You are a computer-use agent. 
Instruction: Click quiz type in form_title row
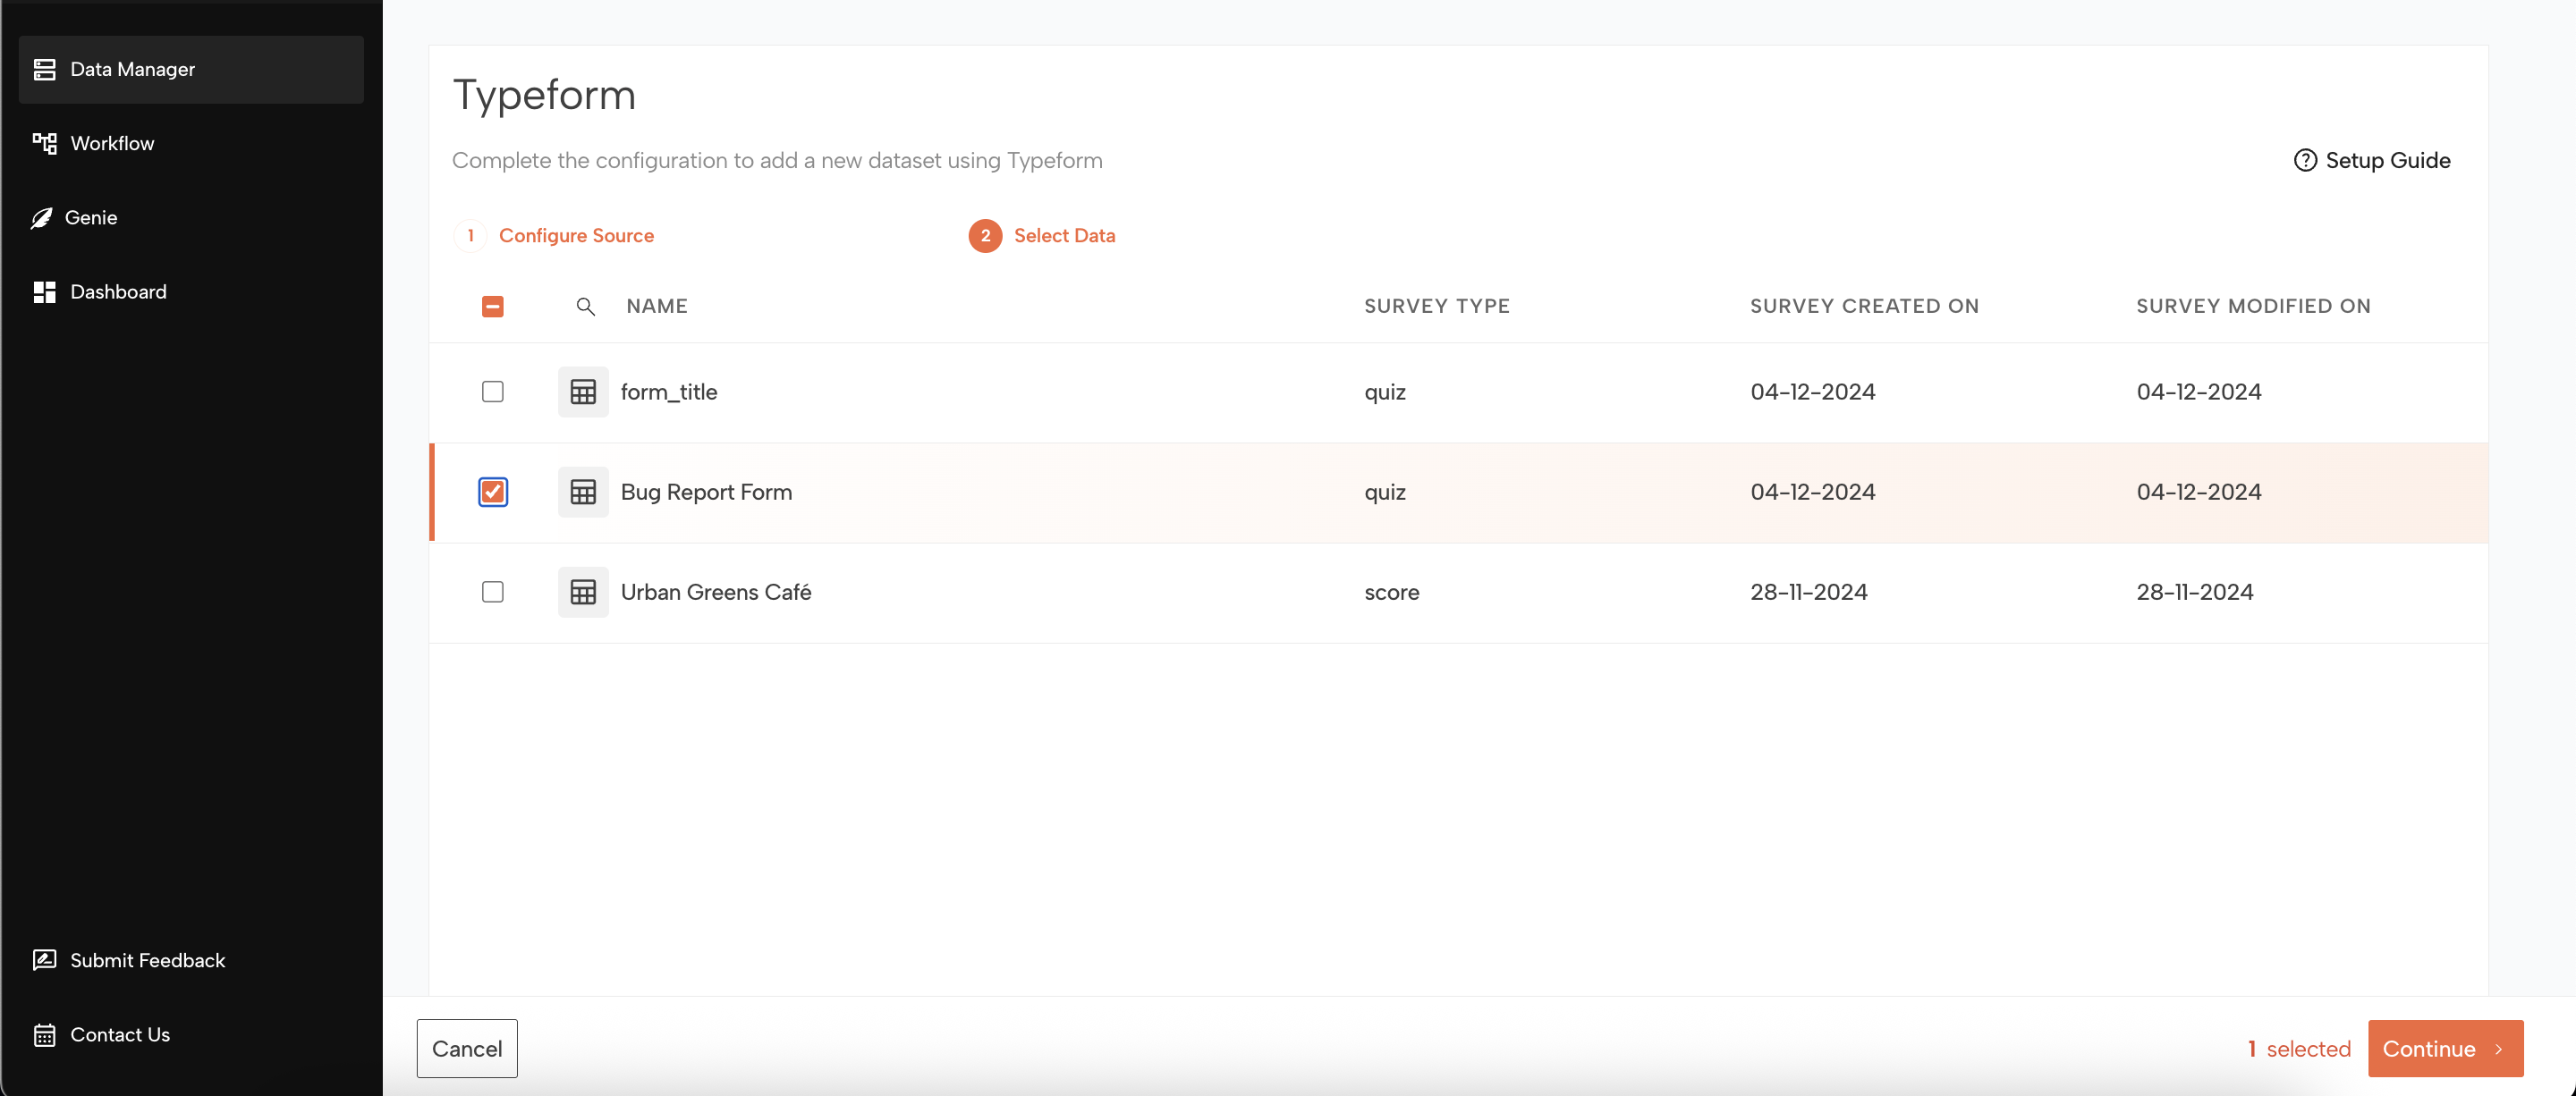pyautogui.click(x=1384, y=392)
